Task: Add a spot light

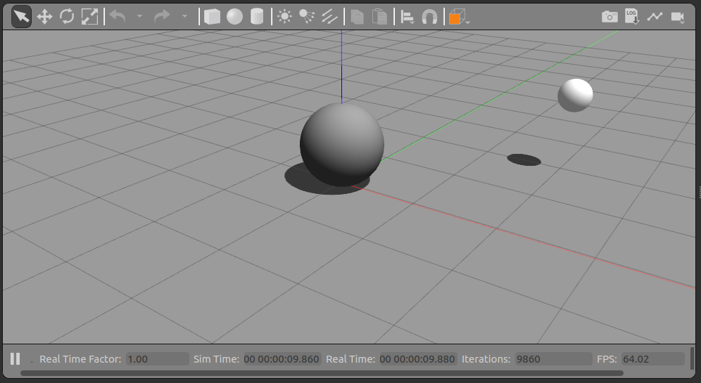Action: click(x=307, y=17)
